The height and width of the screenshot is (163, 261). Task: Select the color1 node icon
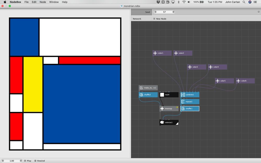(155, 53)
